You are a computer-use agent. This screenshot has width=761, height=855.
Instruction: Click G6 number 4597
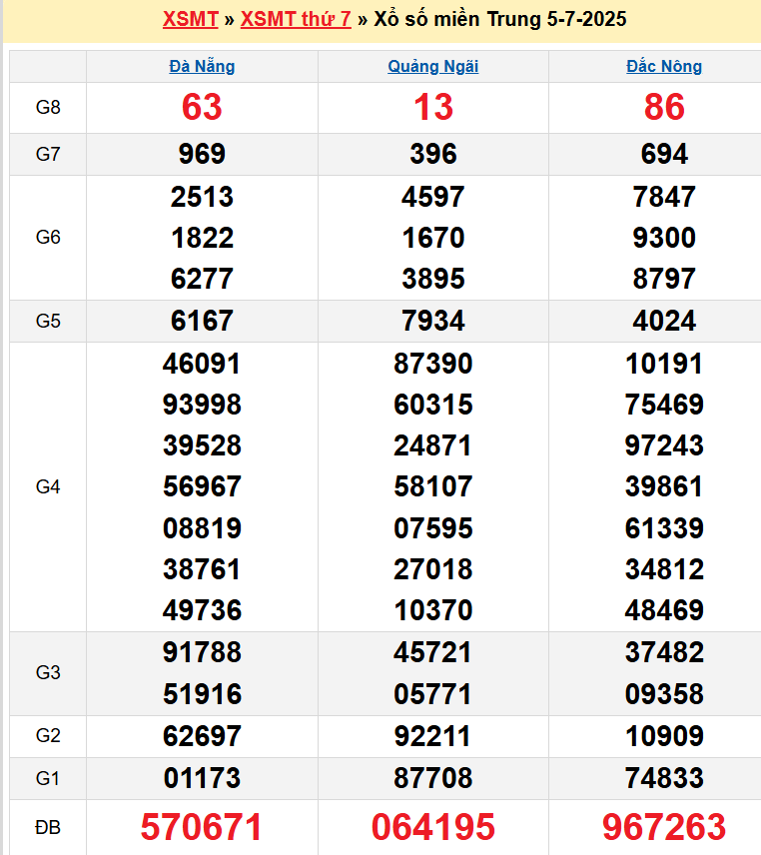point(433,197)
